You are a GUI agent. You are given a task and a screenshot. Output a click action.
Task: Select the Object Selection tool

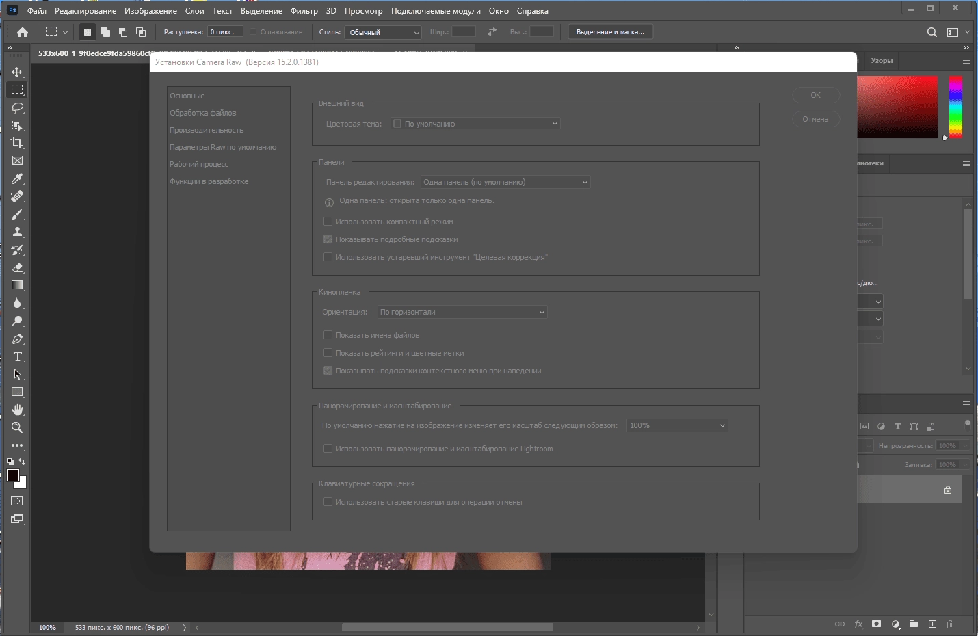click(x=17, y=125)
